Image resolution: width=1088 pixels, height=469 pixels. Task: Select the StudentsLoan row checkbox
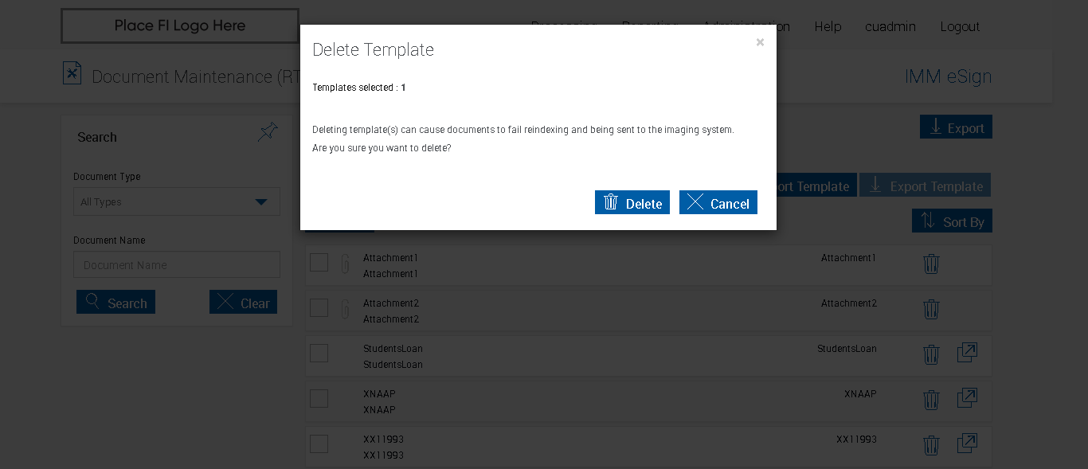(319, 353)
